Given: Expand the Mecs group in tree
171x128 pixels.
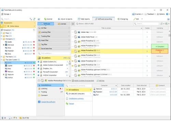Looking at the screenshot, I should 1,33.
